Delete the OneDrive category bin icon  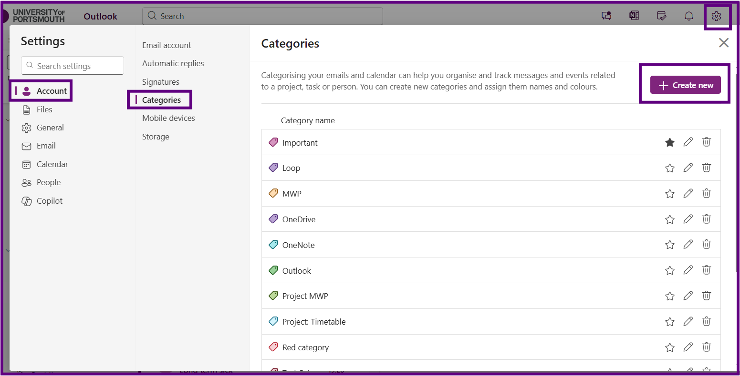pyautogui.click(x=707, y=219)
